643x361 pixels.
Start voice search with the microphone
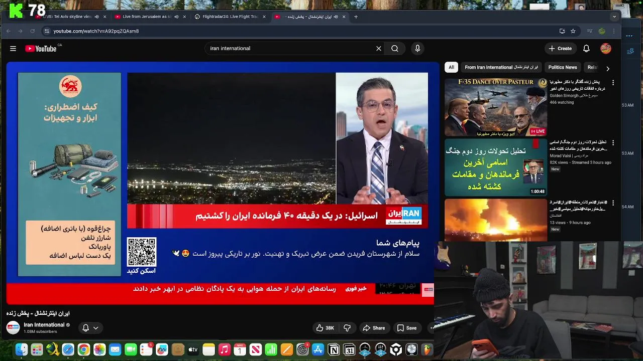(x=417, y=49)
